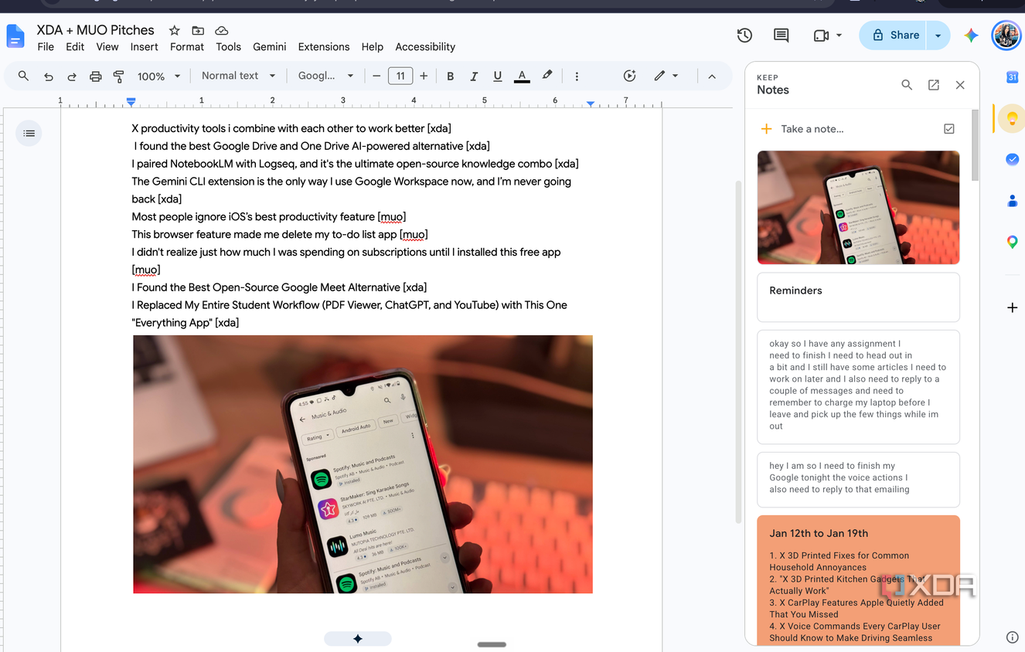Screen dimensions: 1025x652
Task: Open the Jan 12th to Jan 19th note
Action: [x=858, y=580]
